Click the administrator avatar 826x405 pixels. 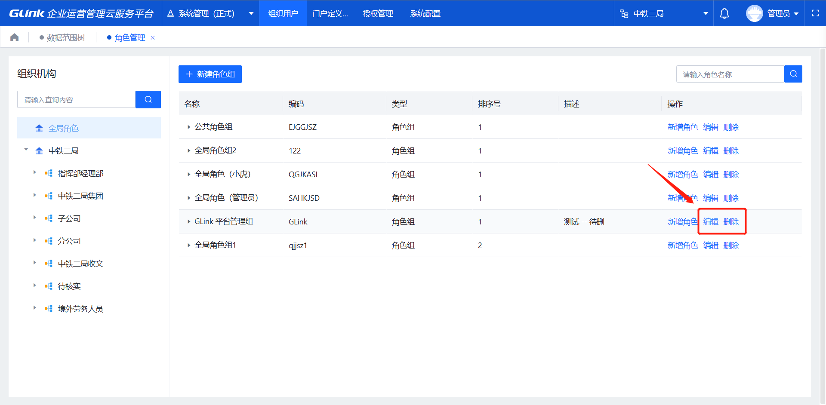click(x=754, y=13)
